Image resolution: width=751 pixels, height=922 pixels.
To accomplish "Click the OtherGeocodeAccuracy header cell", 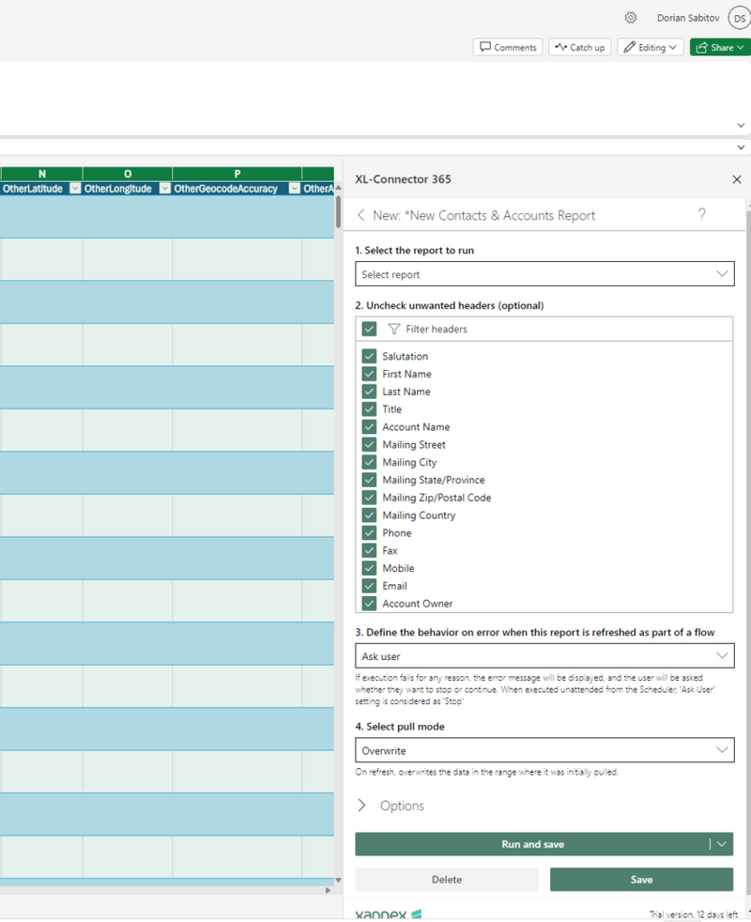I will (226, 188).
